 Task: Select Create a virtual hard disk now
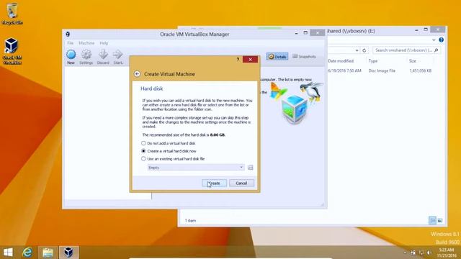tap(169, 151)
